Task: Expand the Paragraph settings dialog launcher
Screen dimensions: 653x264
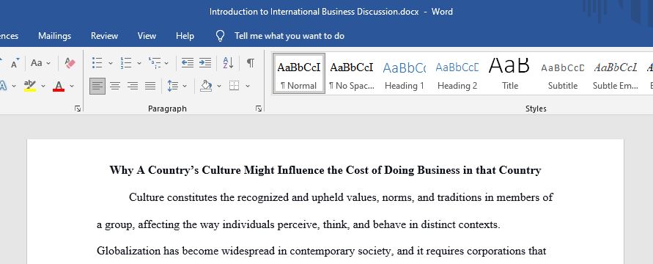Action: point(259,109)
